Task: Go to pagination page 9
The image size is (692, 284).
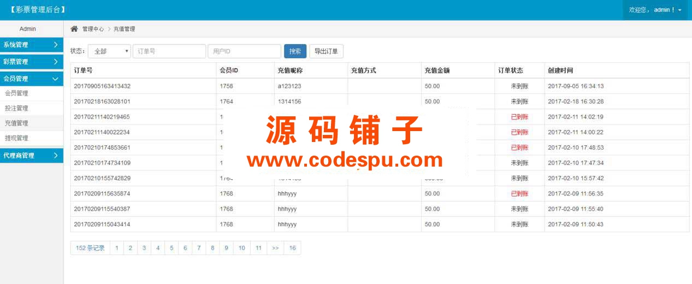Action: click(226, 248)
